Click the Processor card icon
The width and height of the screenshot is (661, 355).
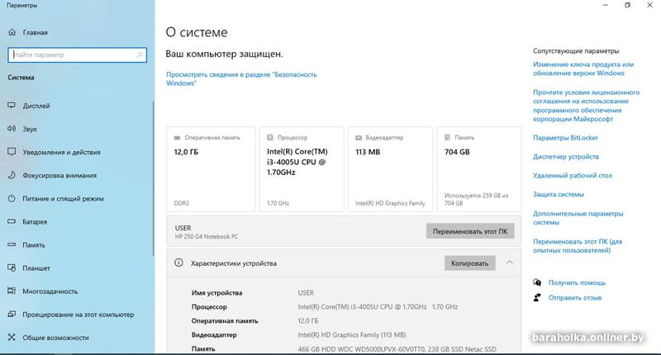[x=270, y=138]
